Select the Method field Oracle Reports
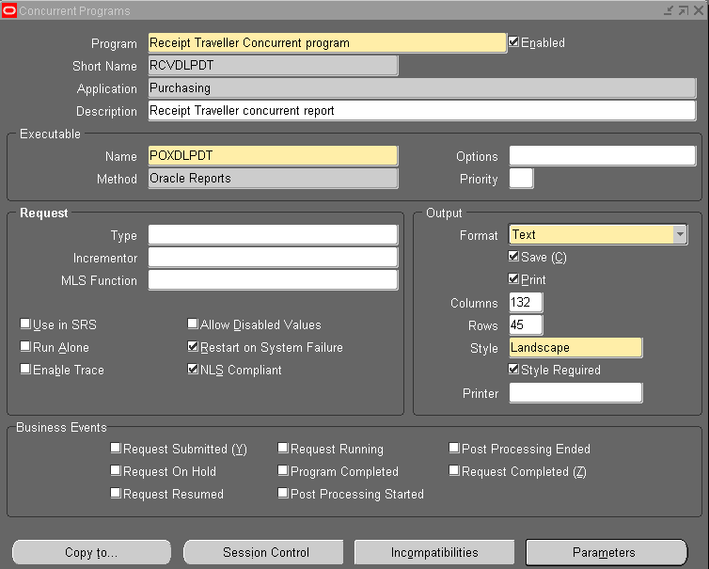Image resolution: width=709 pixels, height=569 pixels. pyautogui.click(x=273, y=178)
